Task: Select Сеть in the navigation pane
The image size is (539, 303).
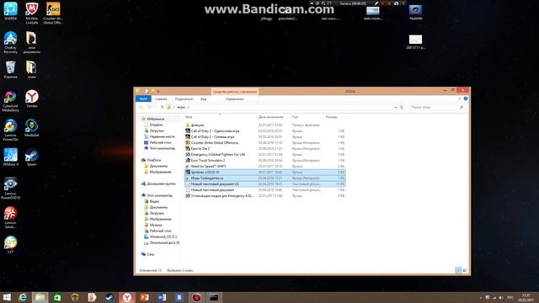Action: click(151, 254)
